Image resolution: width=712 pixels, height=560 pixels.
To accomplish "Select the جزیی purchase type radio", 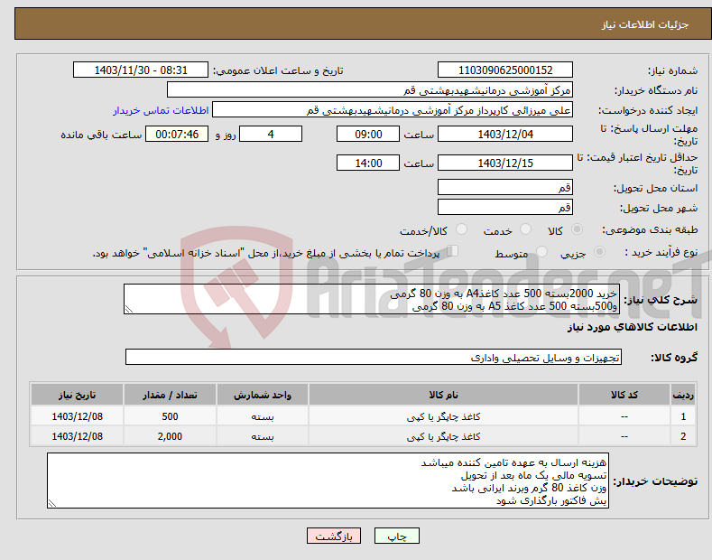I will (x=599, y=252).
